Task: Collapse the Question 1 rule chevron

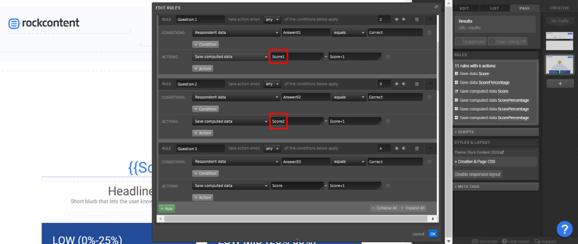Action: (x=431, y=19)
